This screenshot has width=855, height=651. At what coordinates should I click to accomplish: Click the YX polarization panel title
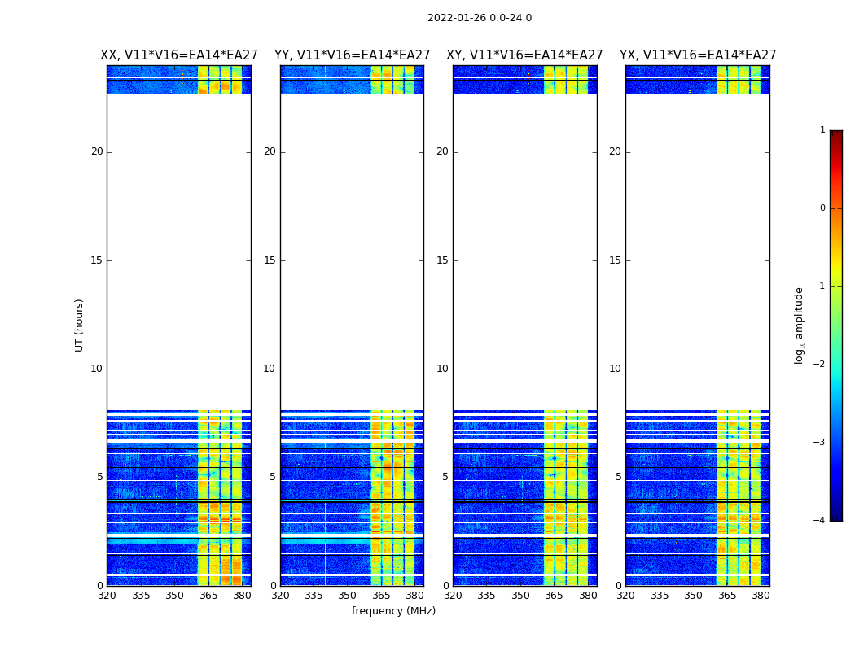(698, 55)
